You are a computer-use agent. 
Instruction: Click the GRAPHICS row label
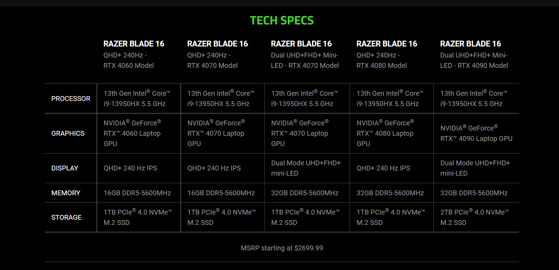68,133
